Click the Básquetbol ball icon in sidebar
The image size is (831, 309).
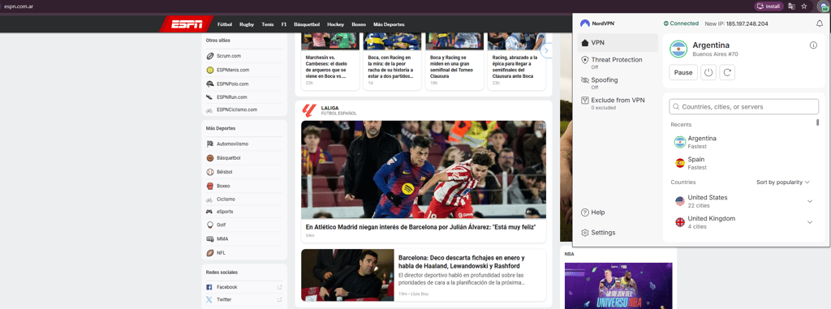pos(210,158)
